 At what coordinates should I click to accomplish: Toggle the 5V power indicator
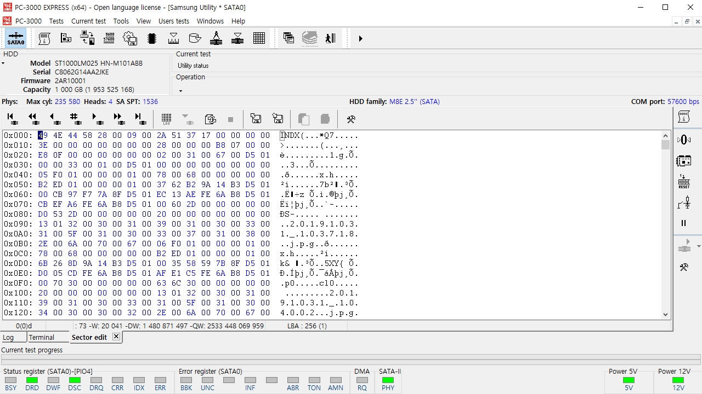(x=629, y=380)
